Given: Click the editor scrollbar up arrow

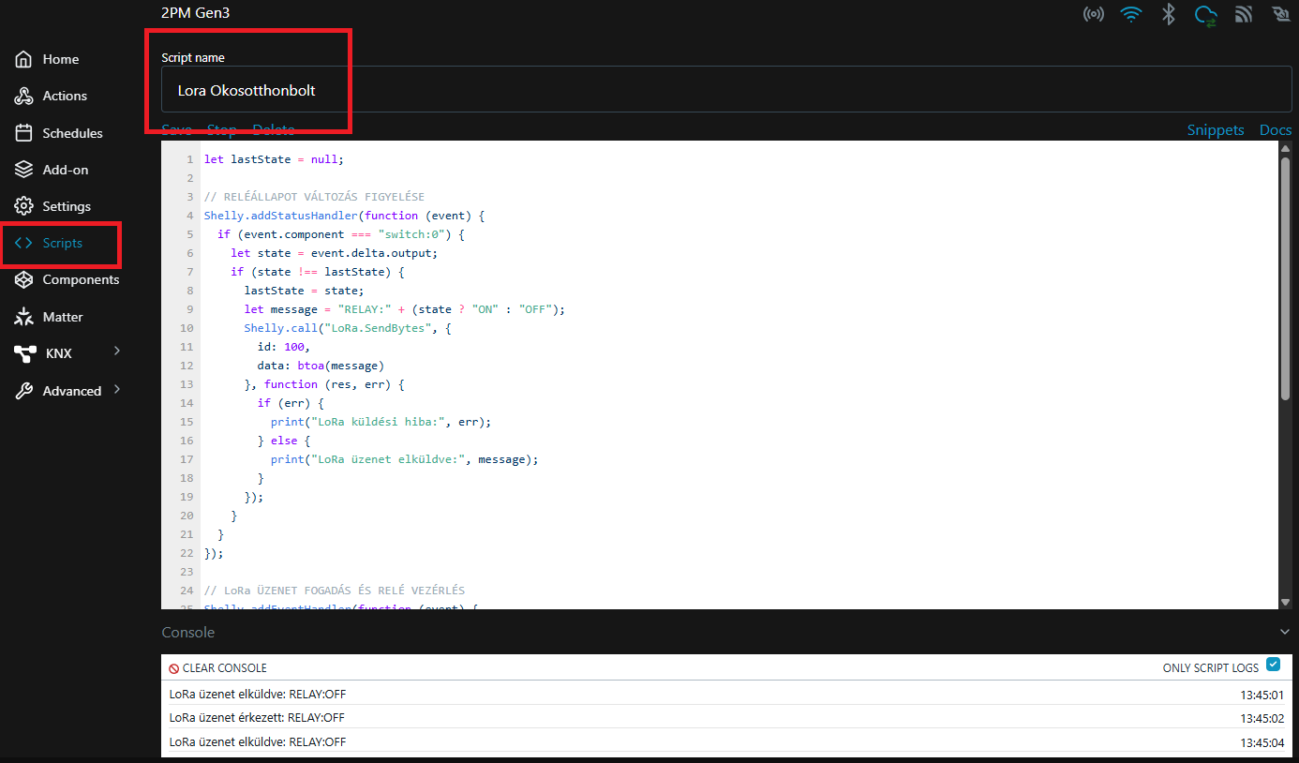Looking at the screenshot, I should 1286,148.
